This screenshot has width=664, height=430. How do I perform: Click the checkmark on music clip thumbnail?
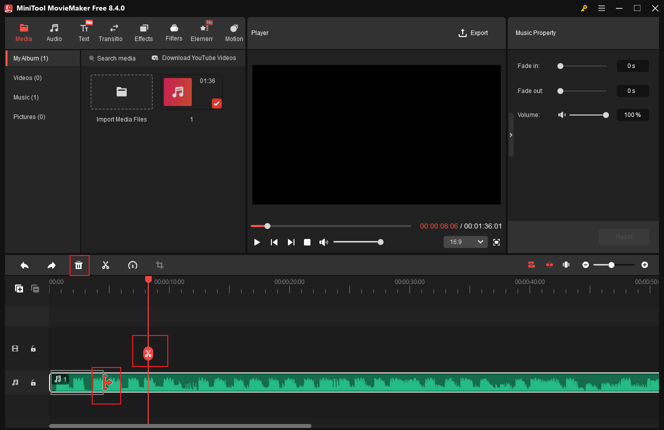pyautogui.click(x=216, y=103)
